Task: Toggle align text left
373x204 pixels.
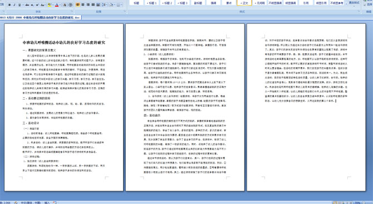Action: [x=78, y=5]
